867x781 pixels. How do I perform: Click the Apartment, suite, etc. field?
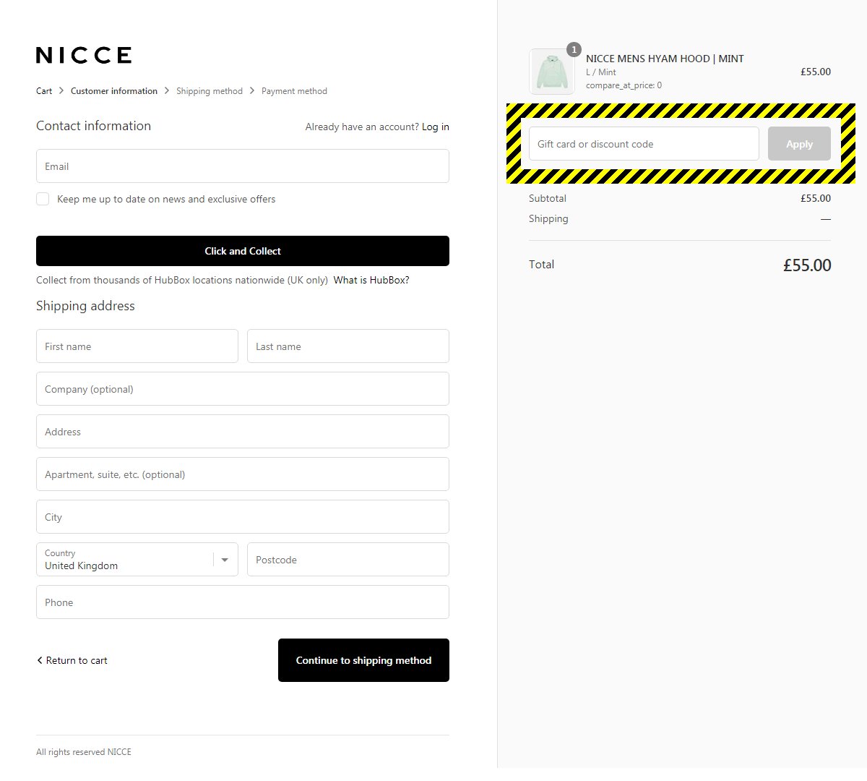(243, 474)
